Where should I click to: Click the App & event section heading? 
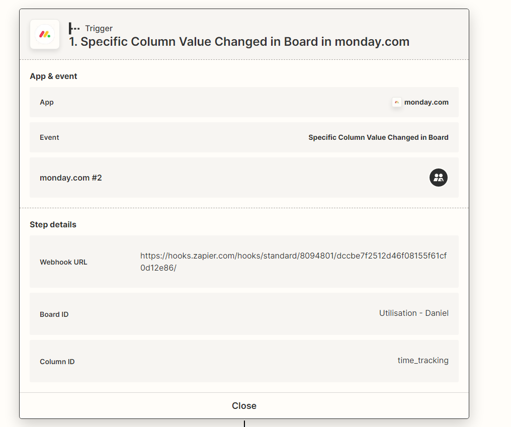tap(53, 76)
